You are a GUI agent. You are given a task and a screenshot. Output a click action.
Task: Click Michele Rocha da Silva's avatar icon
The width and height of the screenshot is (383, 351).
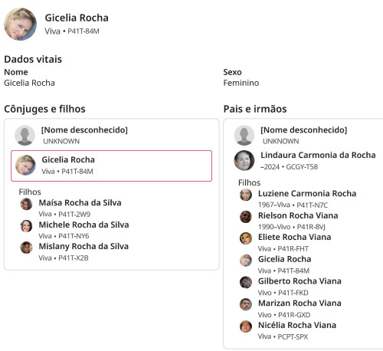tap(26, 226)
